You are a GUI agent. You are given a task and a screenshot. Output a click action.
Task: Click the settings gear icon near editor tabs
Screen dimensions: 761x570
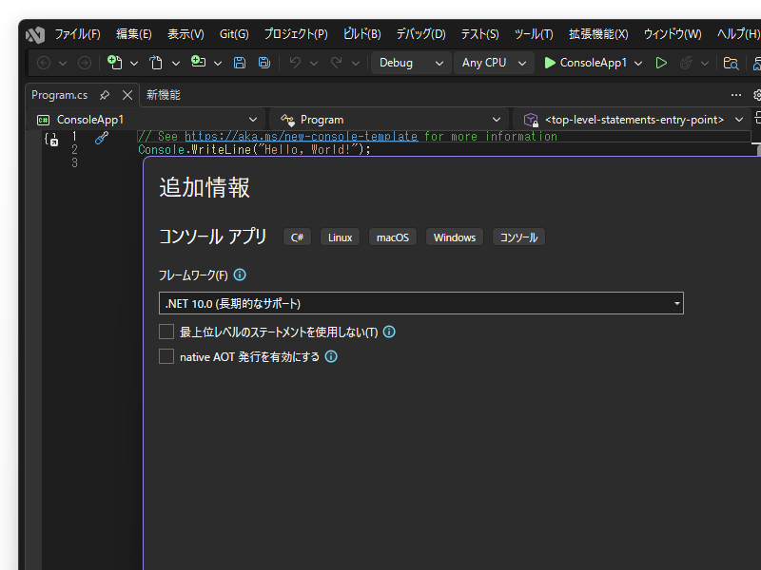pyautogui.click(x=756, y=95)
